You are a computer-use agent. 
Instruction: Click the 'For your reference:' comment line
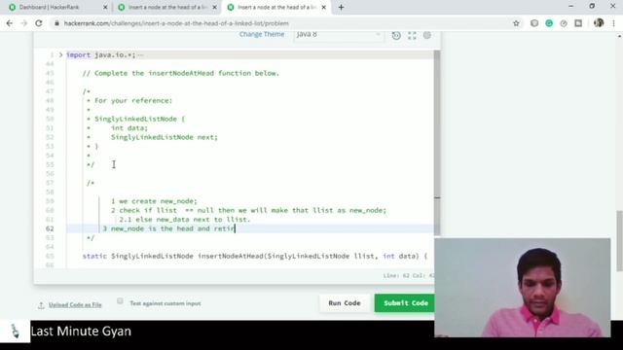[x=133, y=101]
